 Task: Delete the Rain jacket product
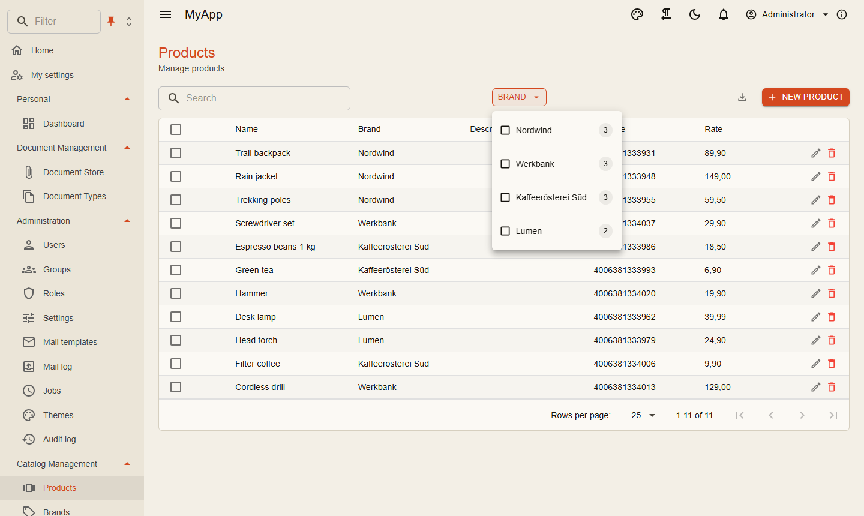832,176
